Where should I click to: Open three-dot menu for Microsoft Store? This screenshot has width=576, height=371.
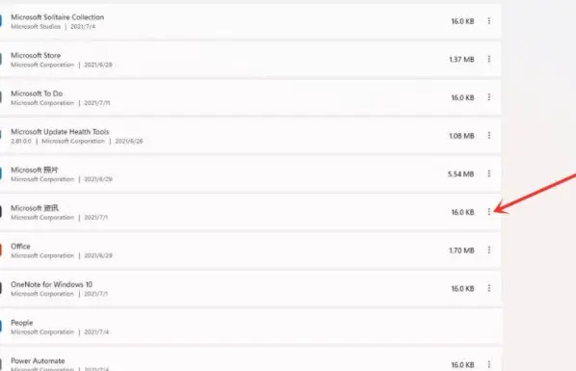point(489,59)
